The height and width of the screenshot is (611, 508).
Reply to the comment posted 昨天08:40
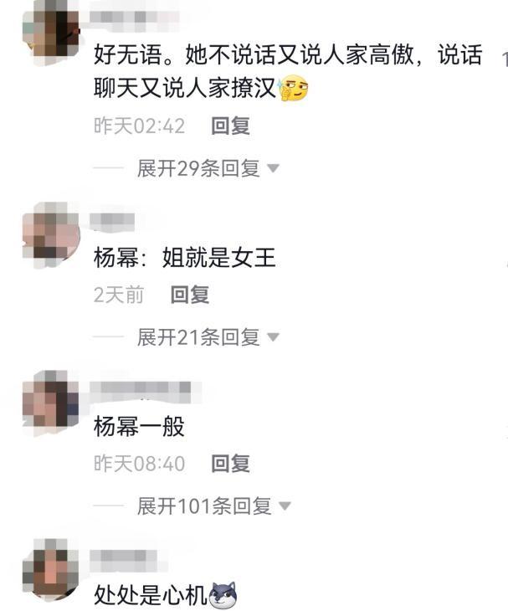click(x=230, y=464)
